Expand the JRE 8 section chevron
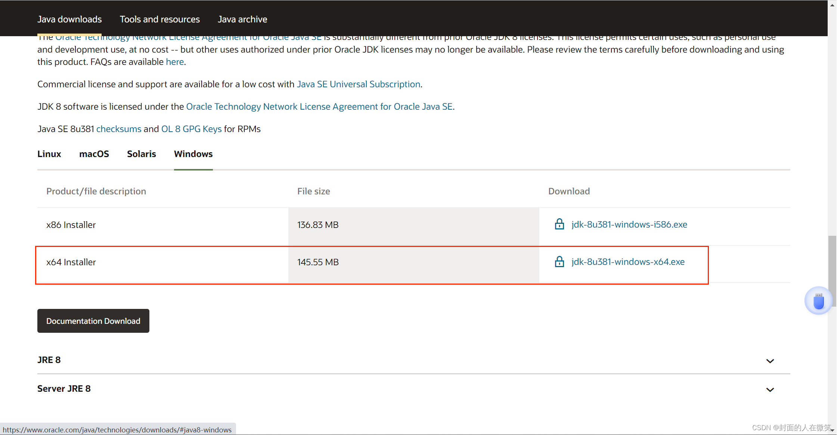This screenshot has width=837, height=435. point(770,361)
